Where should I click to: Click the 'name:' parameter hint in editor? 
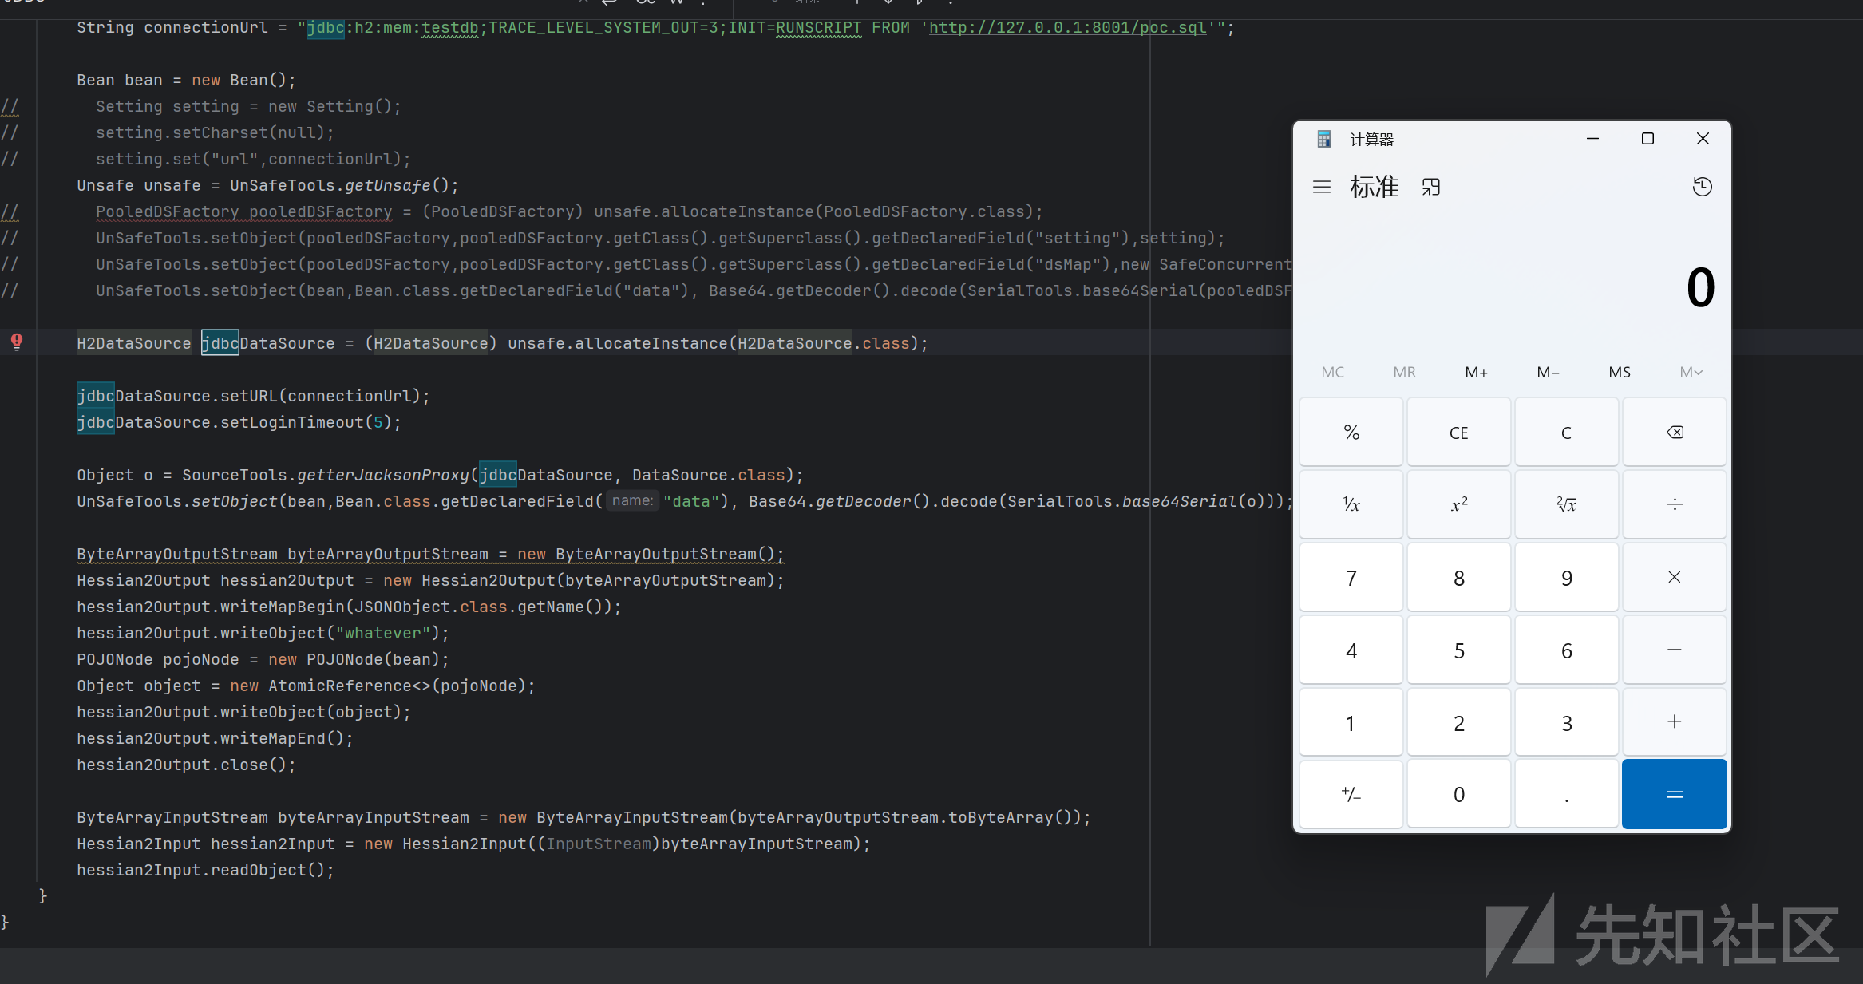coord(632,500)
